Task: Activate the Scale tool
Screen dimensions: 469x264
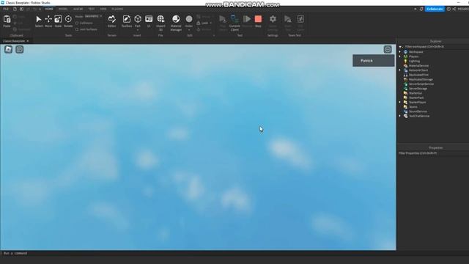Action: point(58,19)
